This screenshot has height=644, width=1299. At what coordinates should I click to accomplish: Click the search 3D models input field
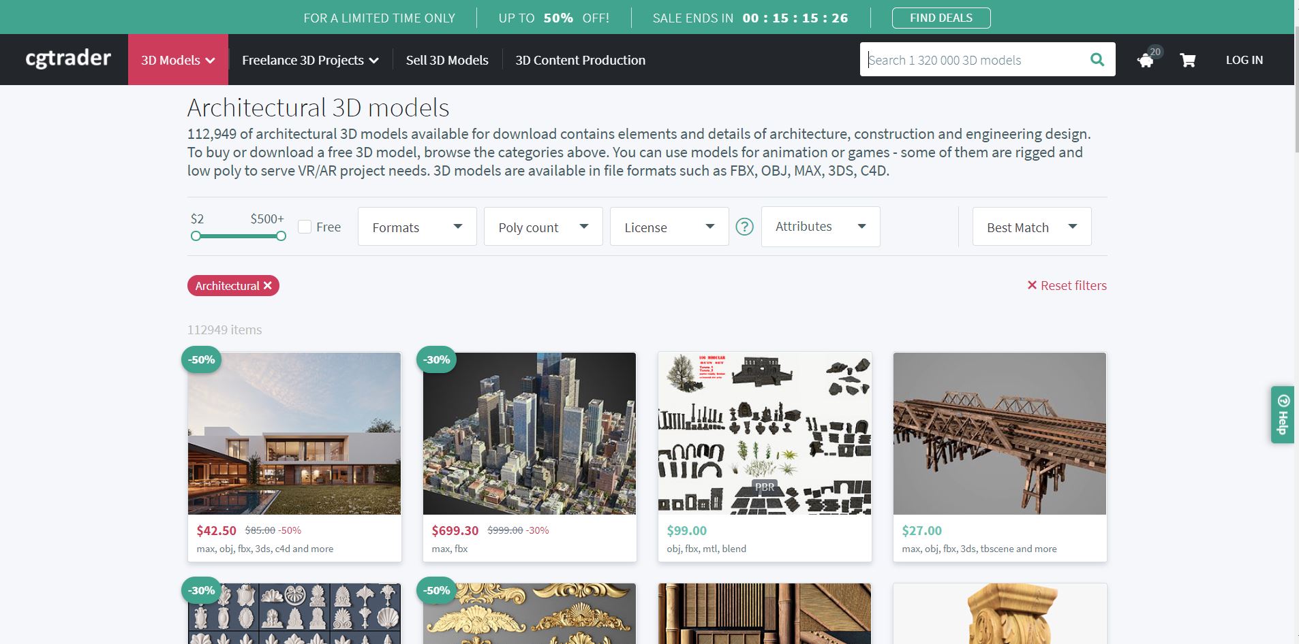click(x=971, y=60)
